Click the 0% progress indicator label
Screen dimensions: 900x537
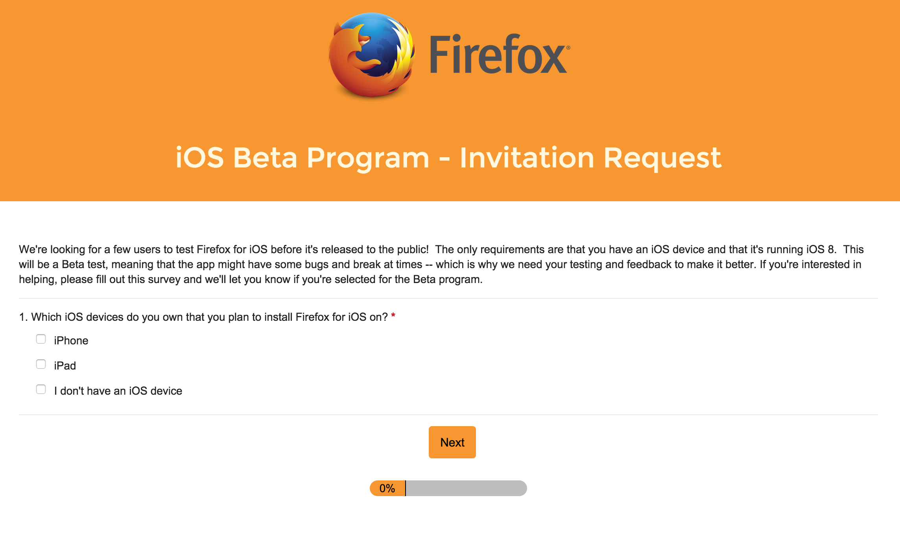tap(387, 488)
